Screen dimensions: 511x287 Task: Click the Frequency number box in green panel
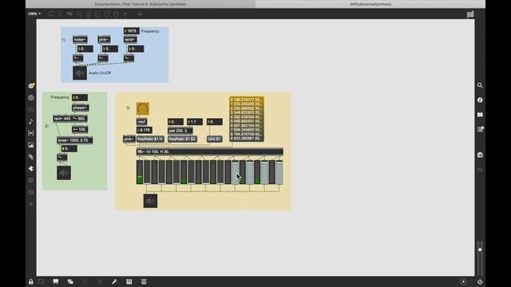point(80,97)
